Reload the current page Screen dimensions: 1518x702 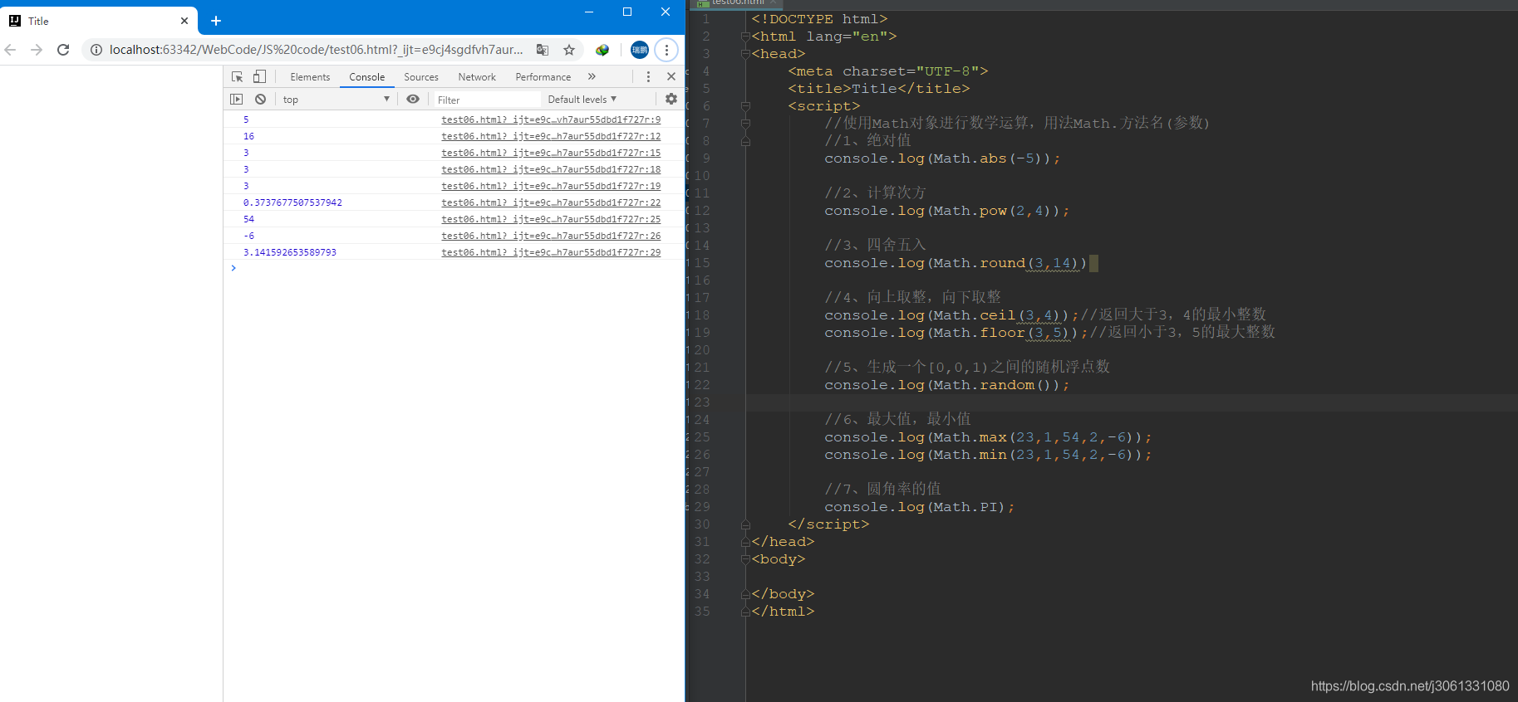click(63, 50)
